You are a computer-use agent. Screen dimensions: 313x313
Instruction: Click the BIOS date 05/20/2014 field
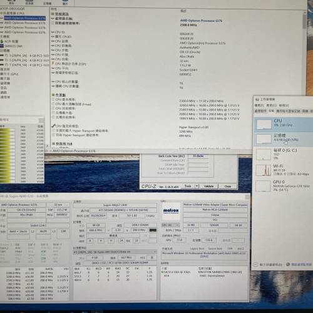pyautogui.click(x=98, y=215)
